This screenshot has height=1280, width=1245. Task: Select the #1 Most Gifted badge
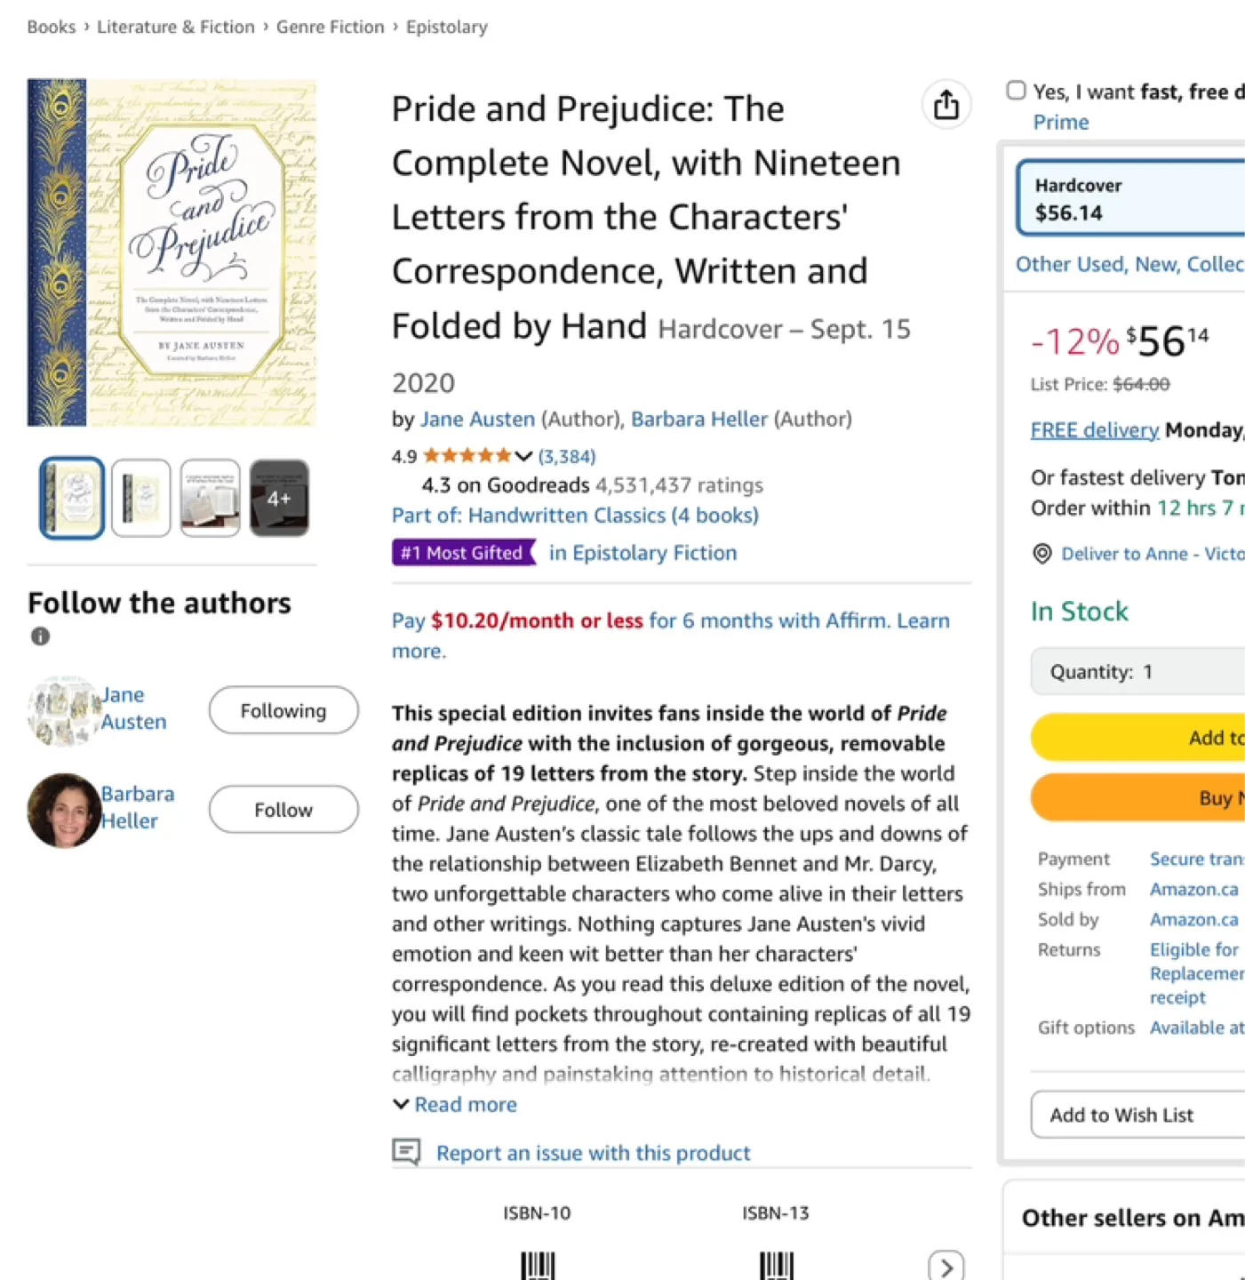coord(463,552)
